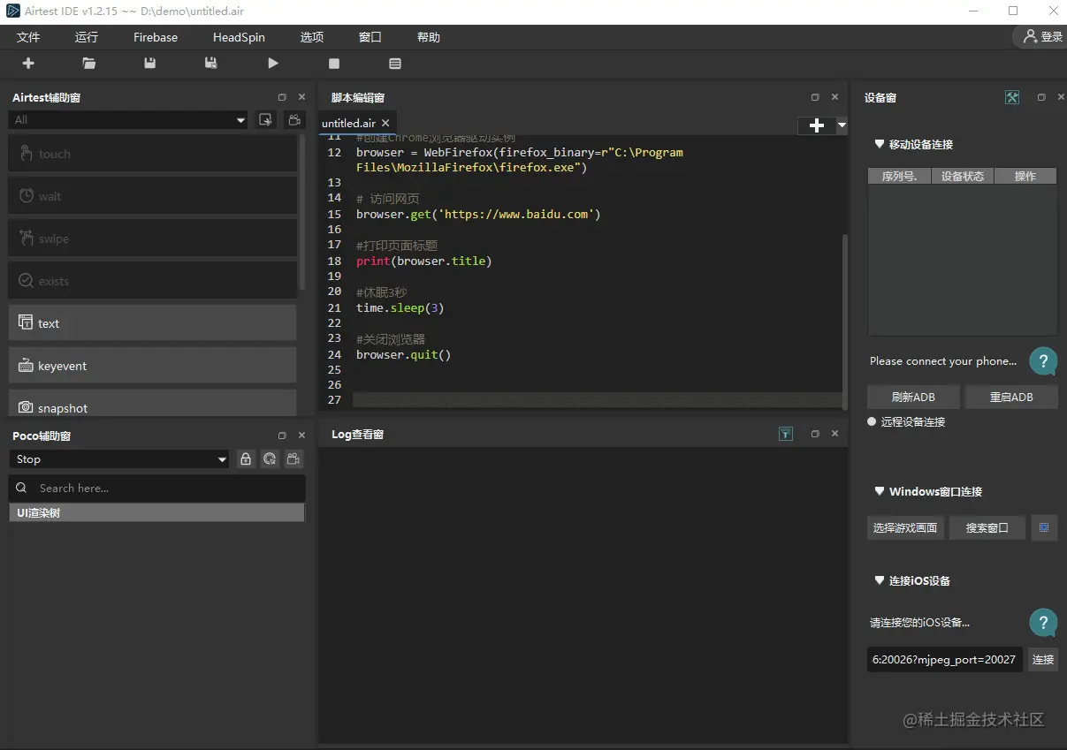This screenshot has height=750, width=1067.
Task: Save the script with the floppy disk icon
Action: (149, 64)
